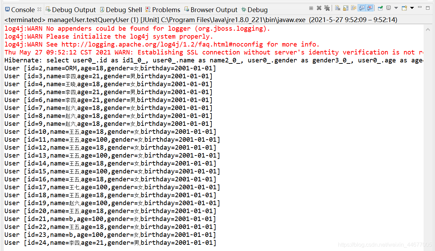Click the User id=10 output row

click(x=111, y=132)
